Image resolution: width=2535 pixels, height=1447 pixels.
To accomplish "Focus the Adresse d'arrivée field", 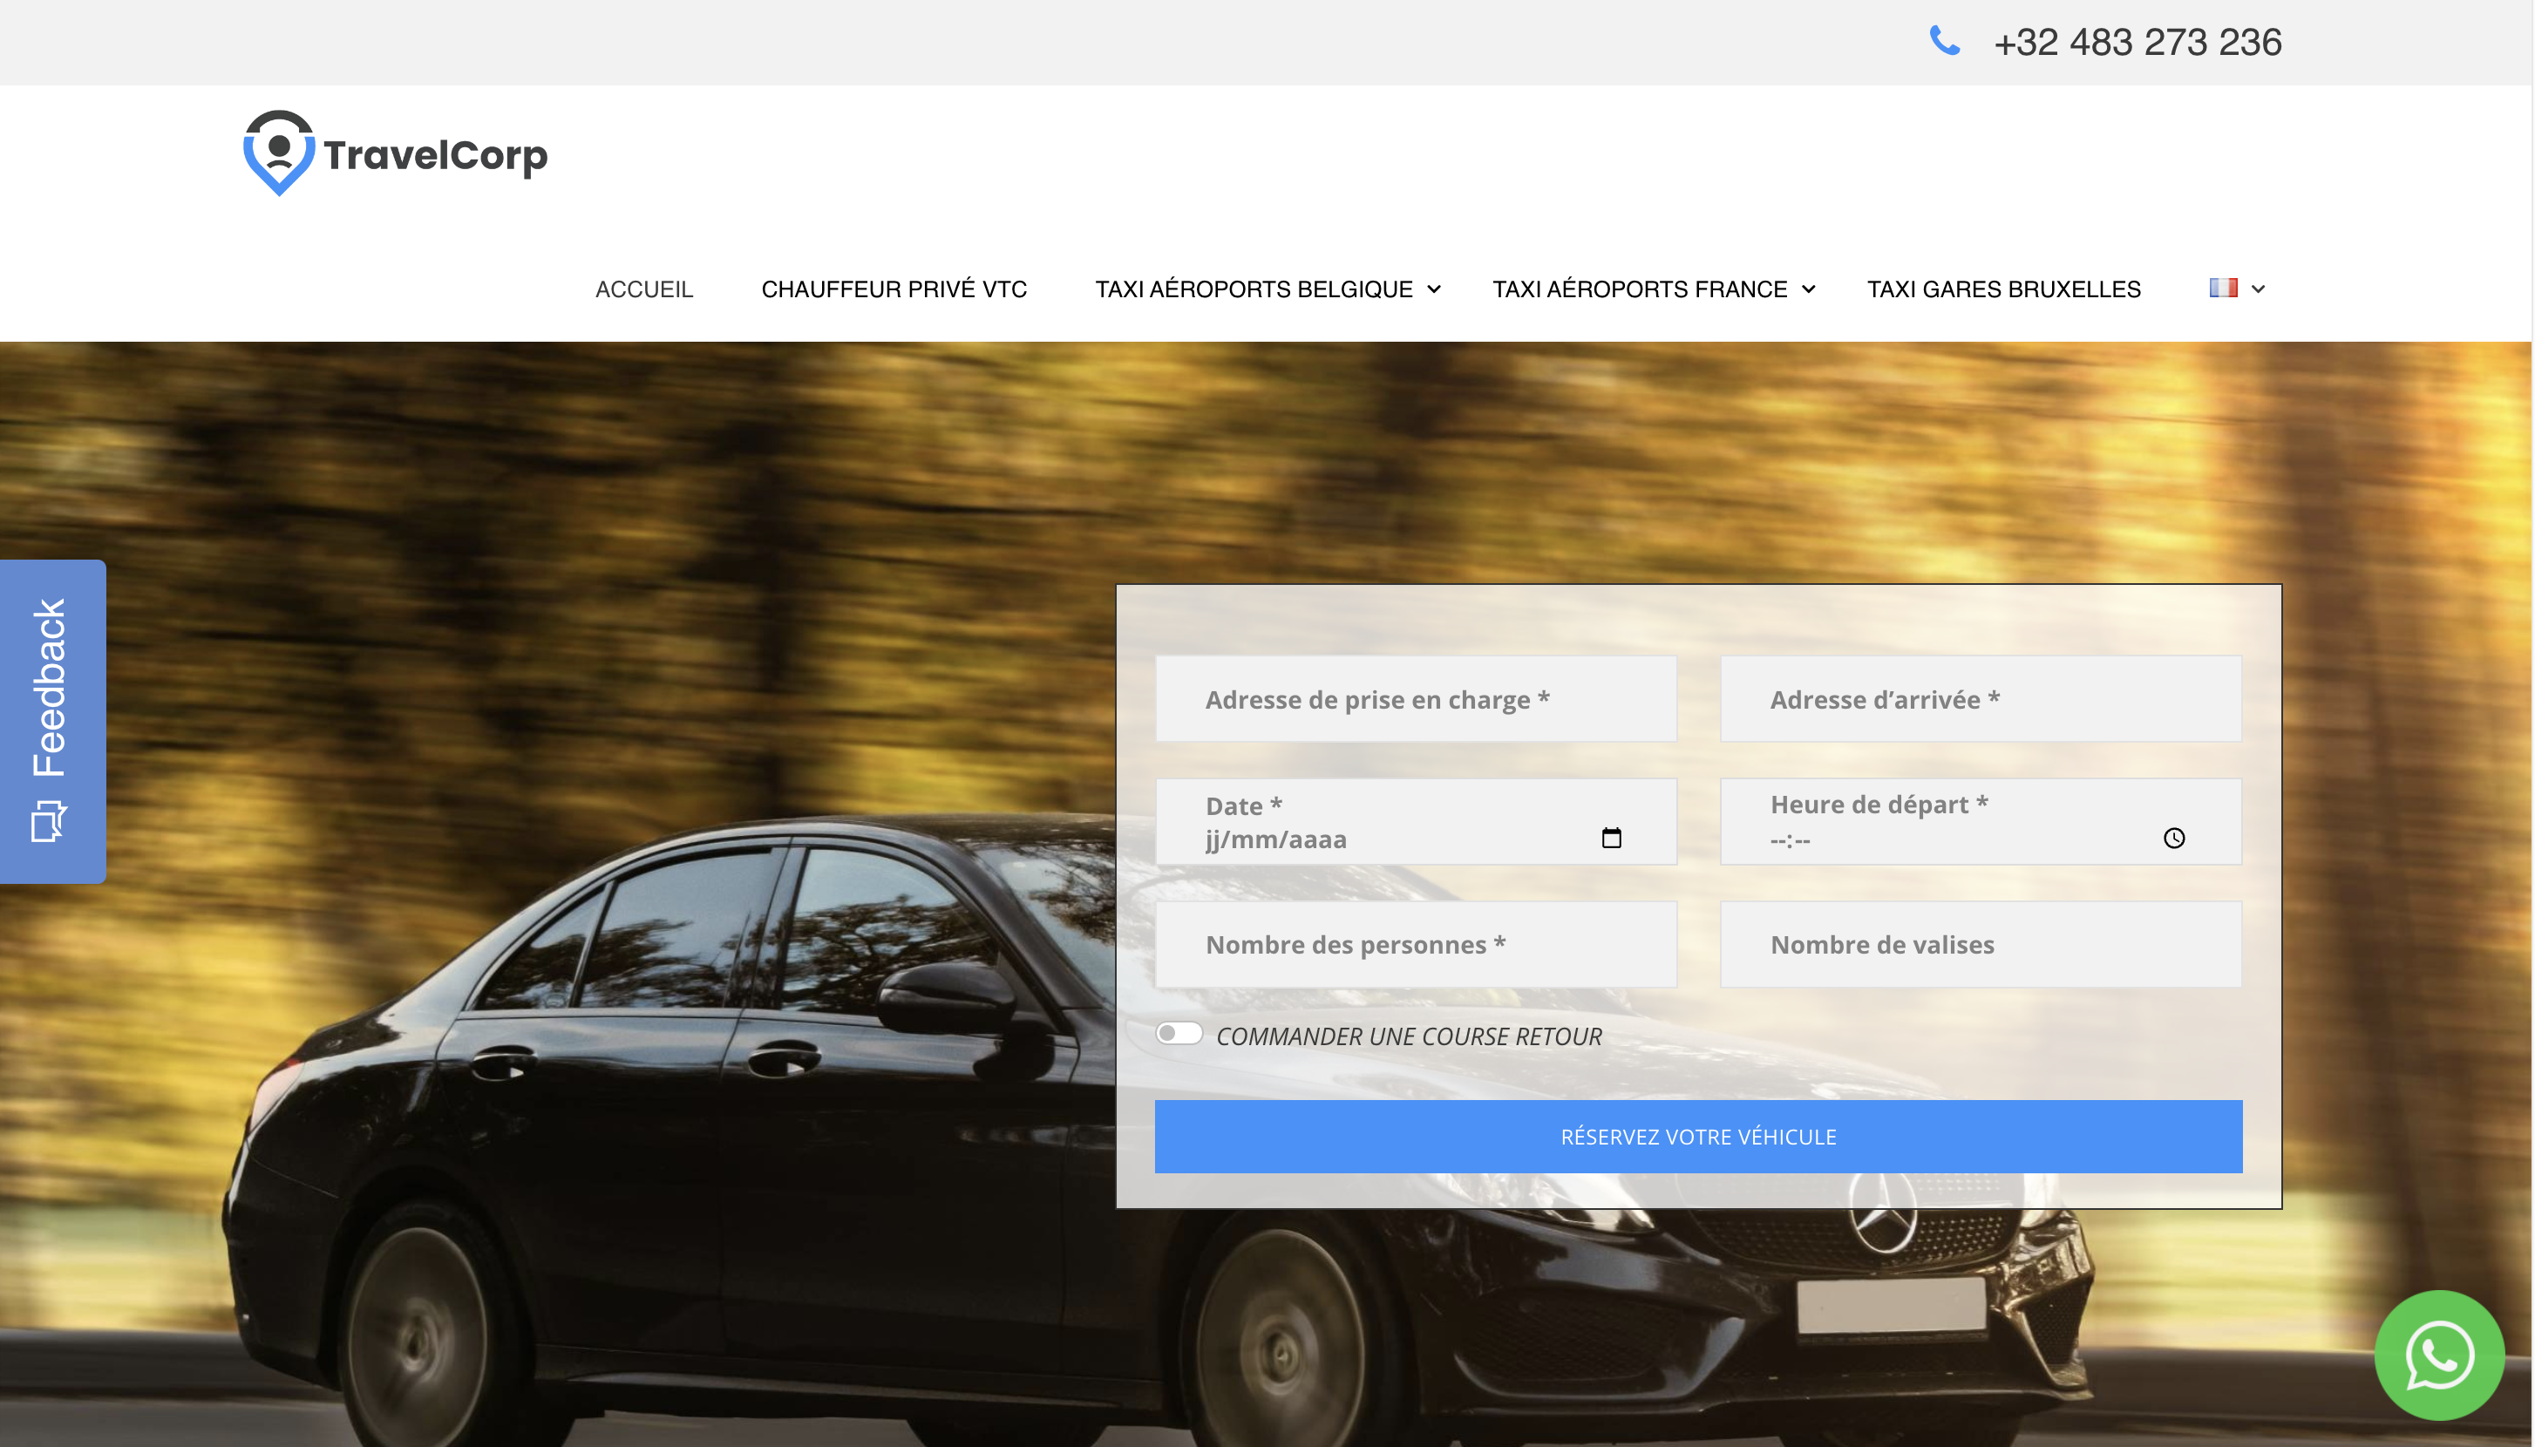I will [1981, 698].
